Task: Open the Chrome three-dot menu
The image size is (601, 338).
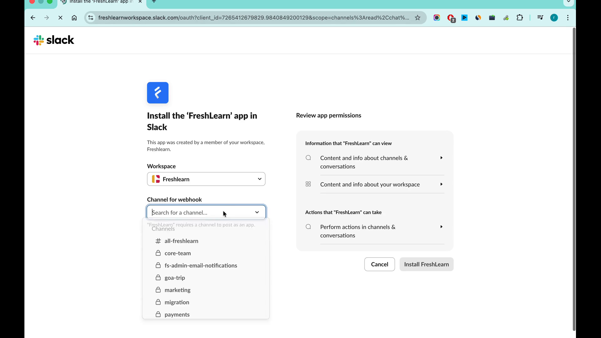Action: coord(568,18)
